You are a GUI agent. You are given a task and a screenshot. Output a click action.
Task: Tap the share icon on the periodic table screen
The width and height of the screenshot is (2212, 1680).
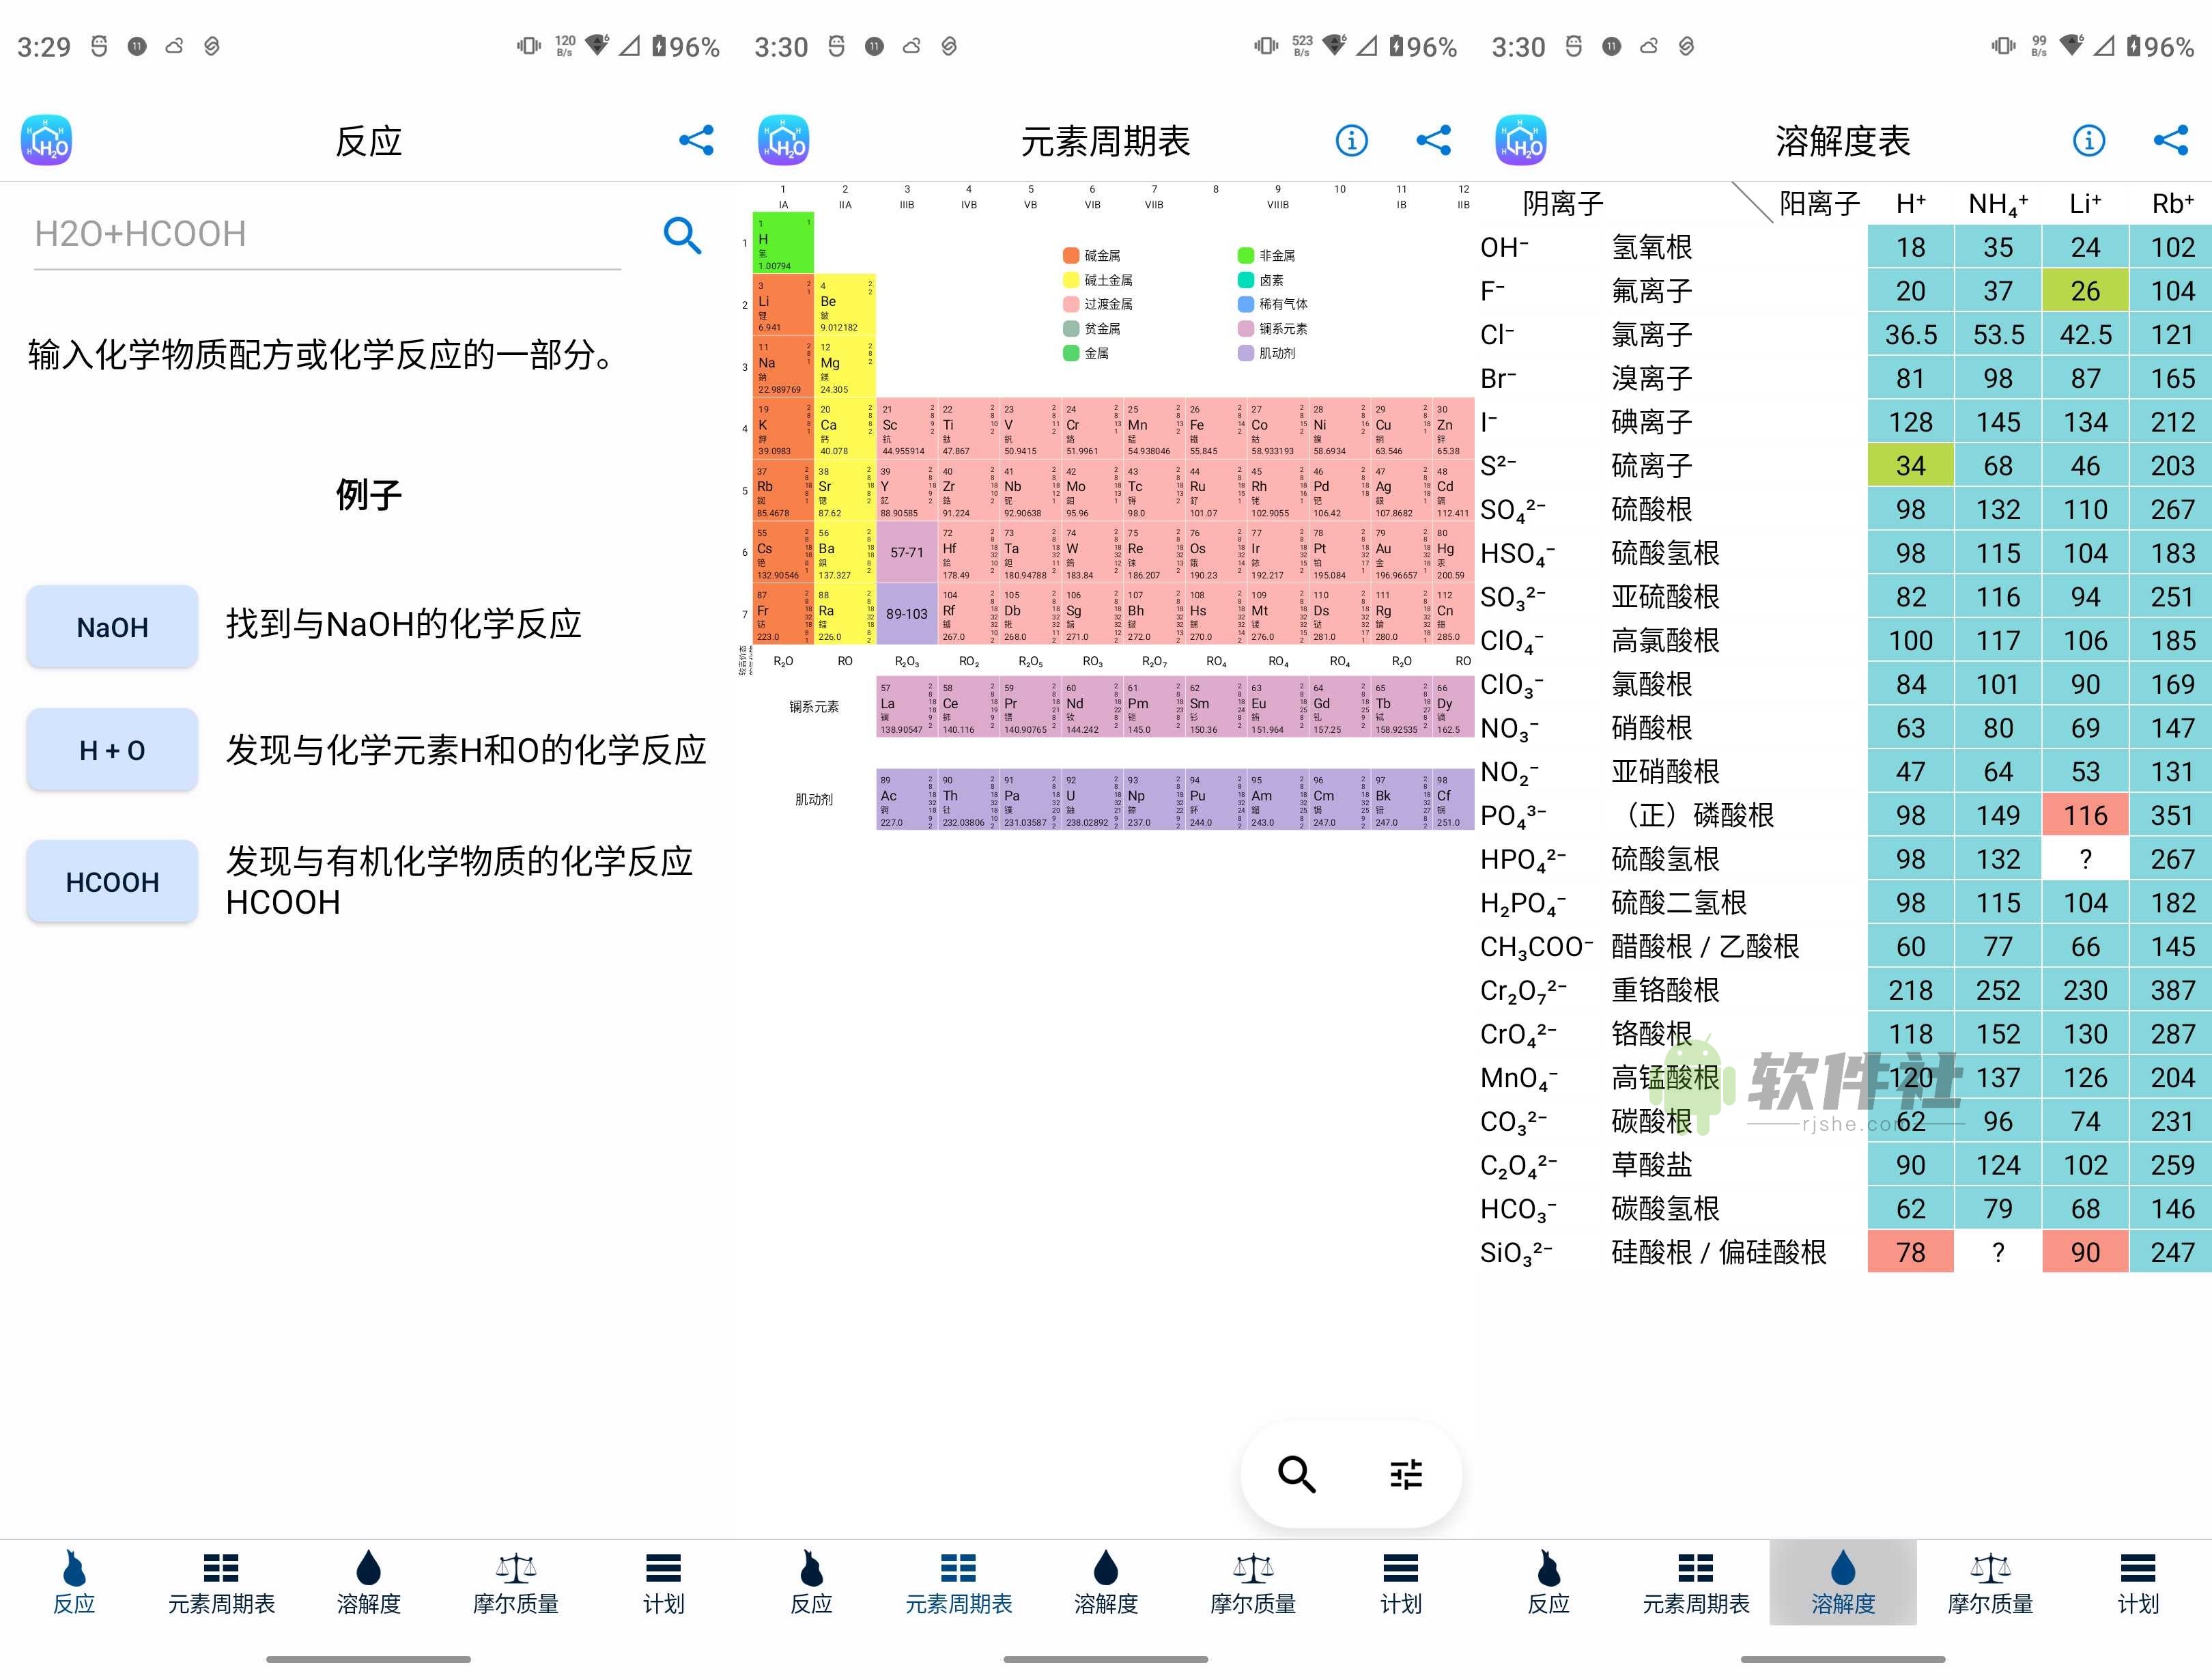[1434, 141]
